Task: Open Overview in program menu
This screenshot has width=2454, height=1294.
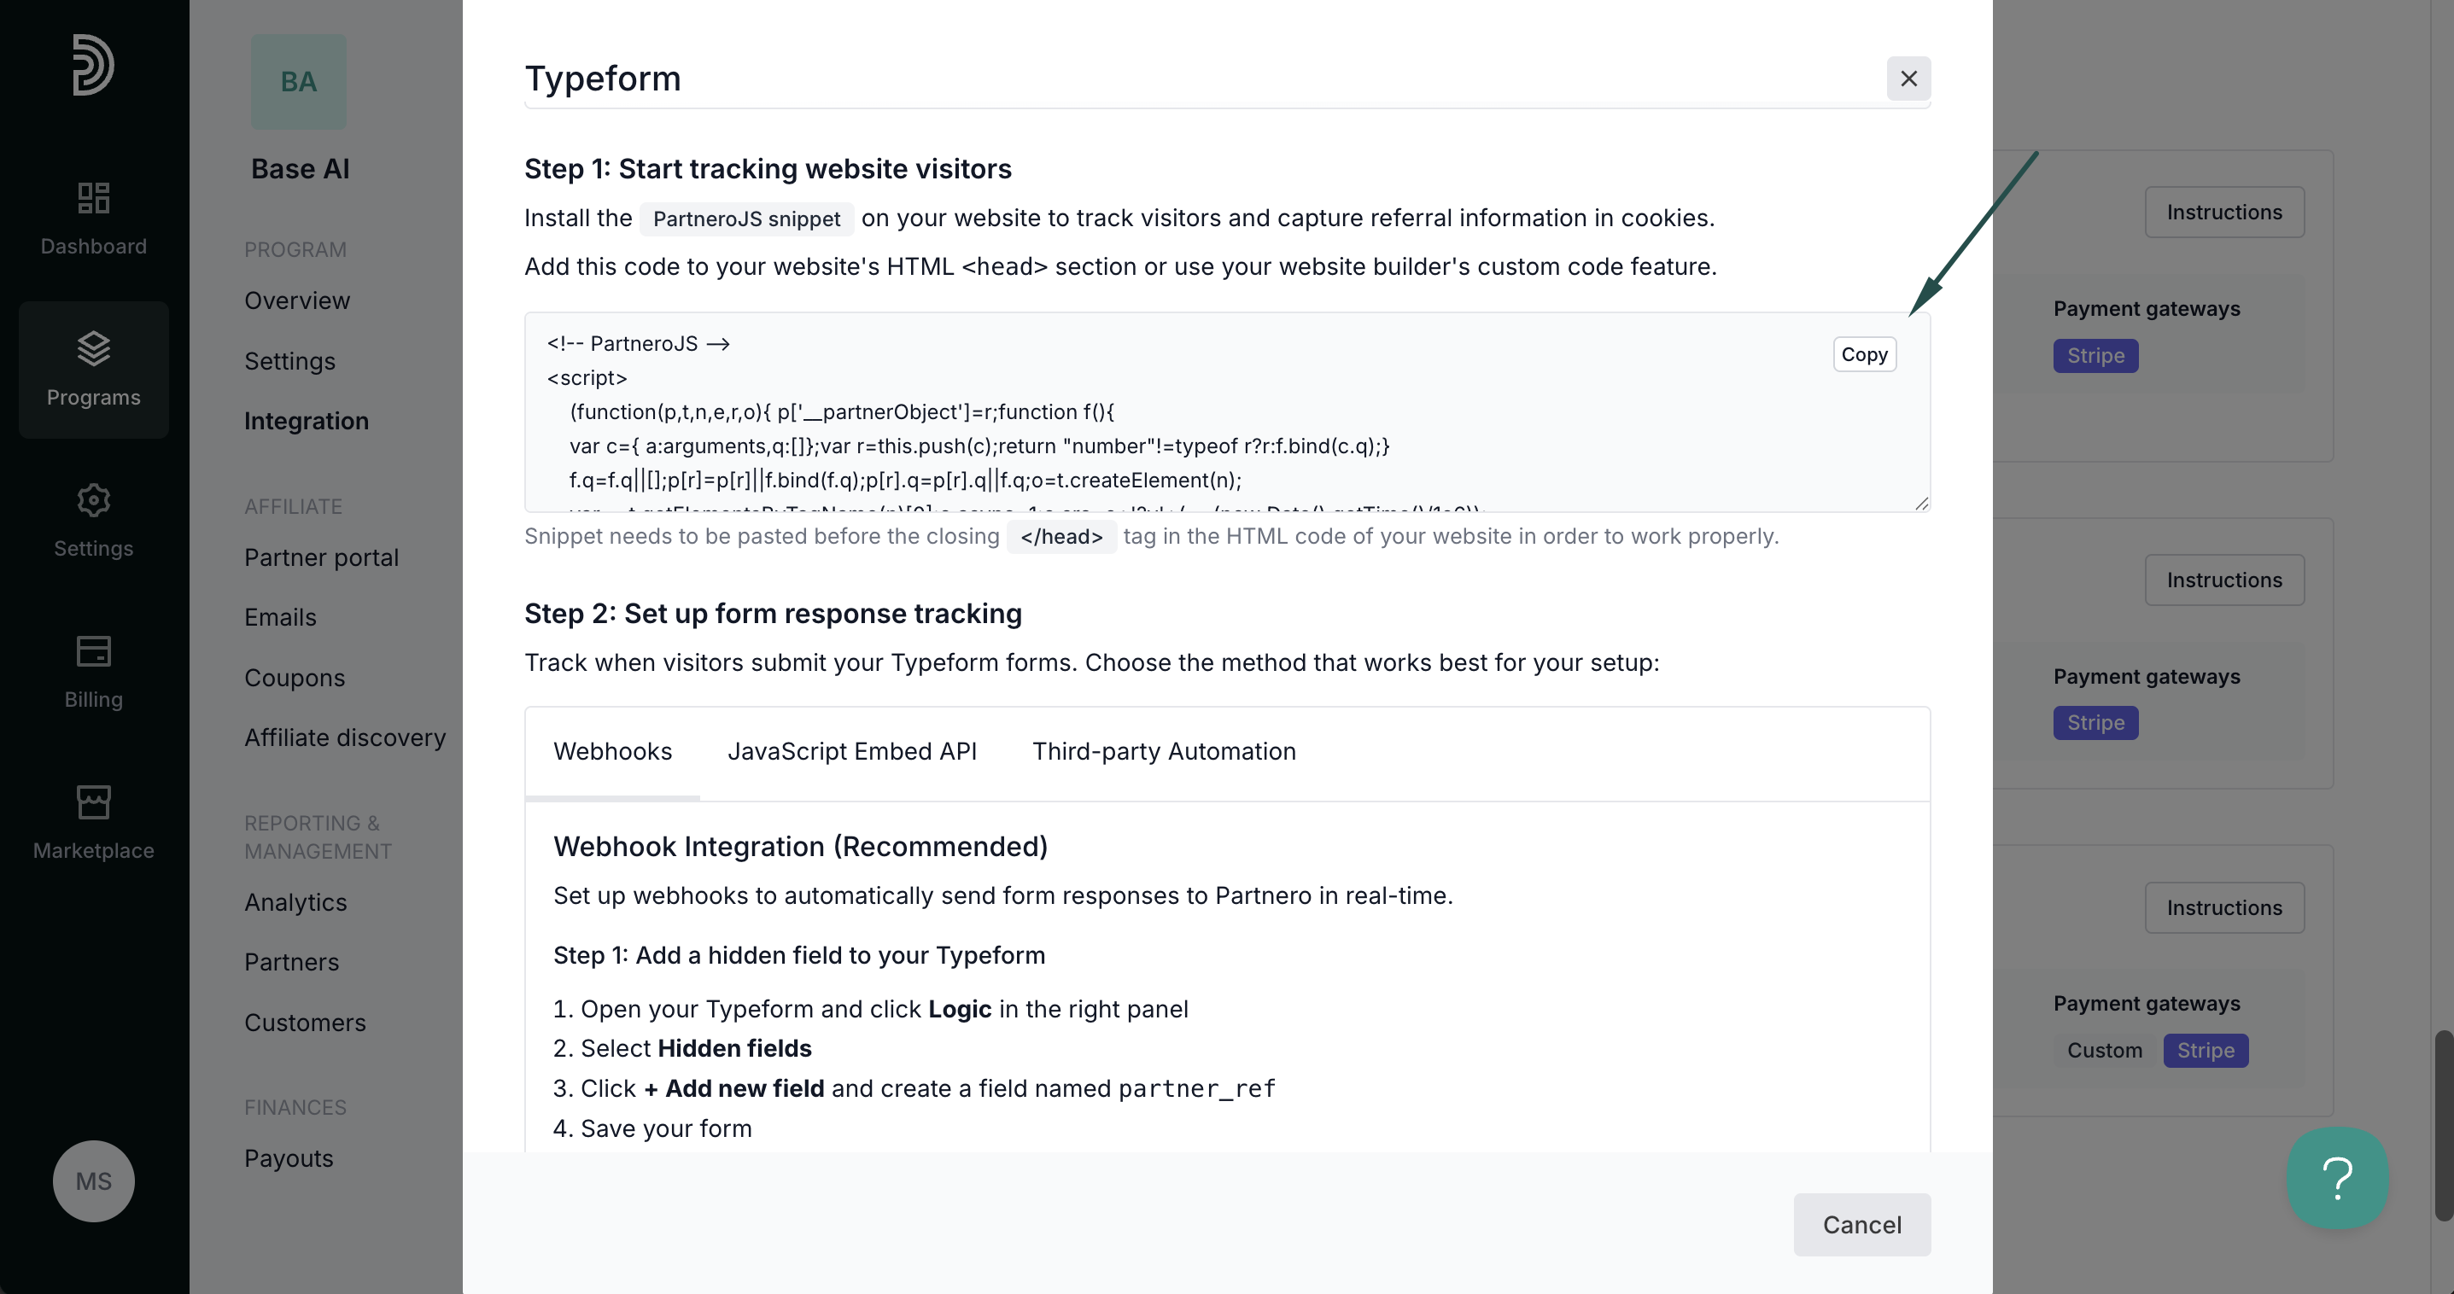Action: (x=297, y=300)
